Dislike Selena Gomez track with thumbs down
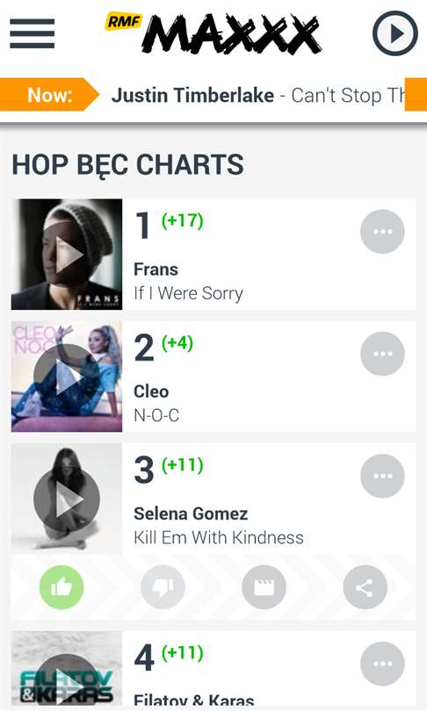The width and height of the screenshot is (427, 711). pyautogui.click(x=163, y=587)
